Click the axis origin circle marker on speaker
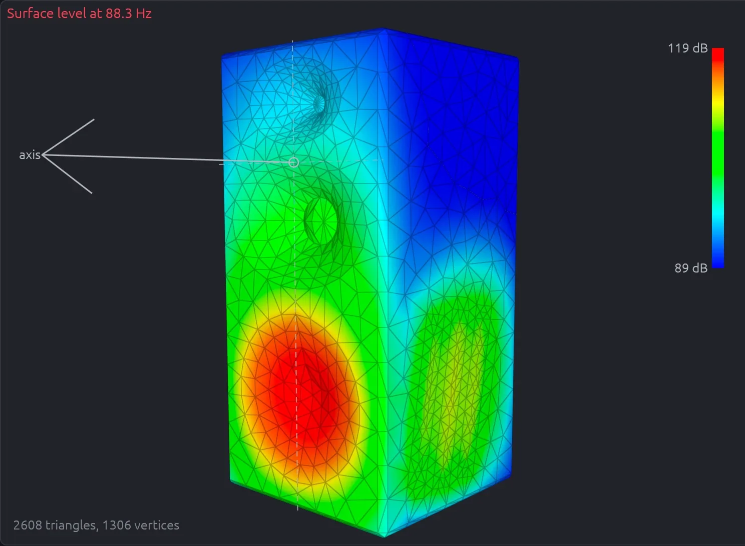Viewport: 745px width, 546px height. (294, 162)
